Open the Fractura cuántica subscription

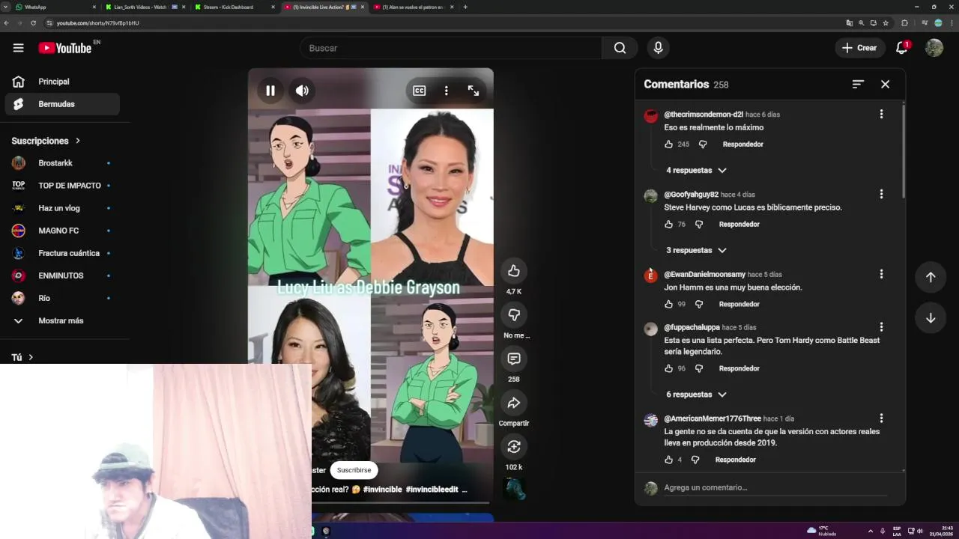point(62,253)
